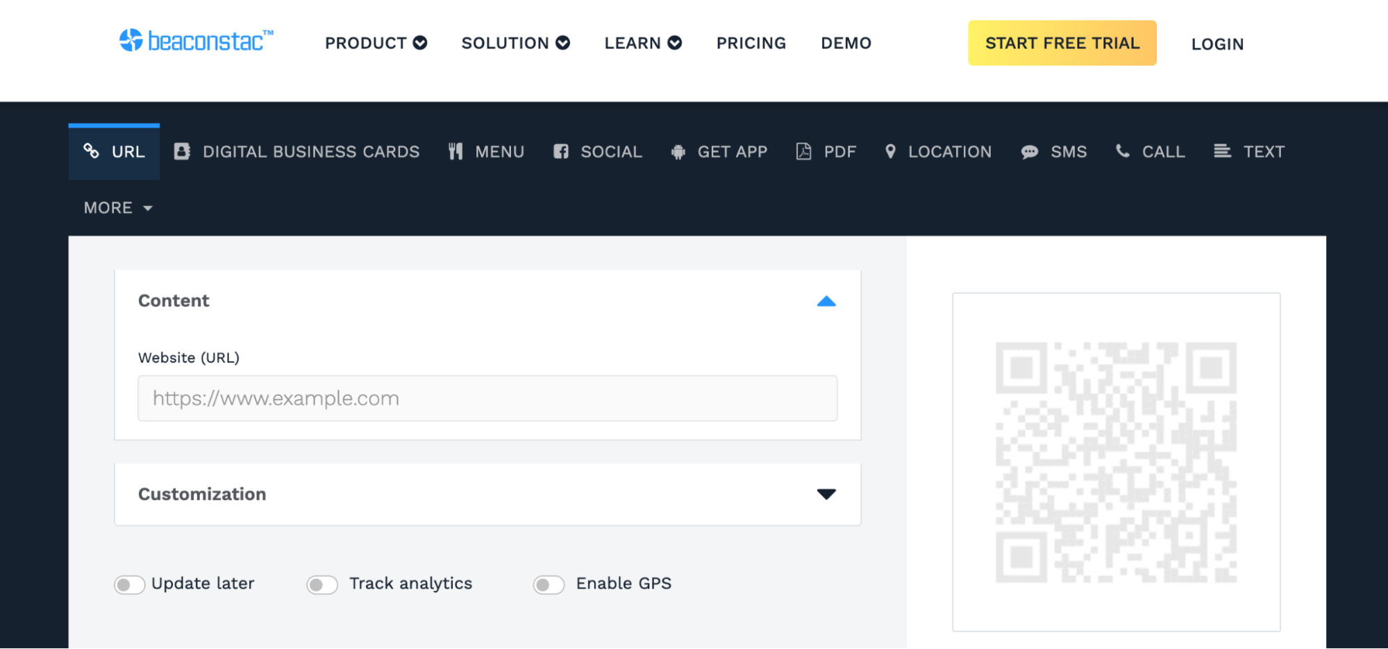Expand the Customization section arrow
1388x649 pixels.
click(826, 494)
